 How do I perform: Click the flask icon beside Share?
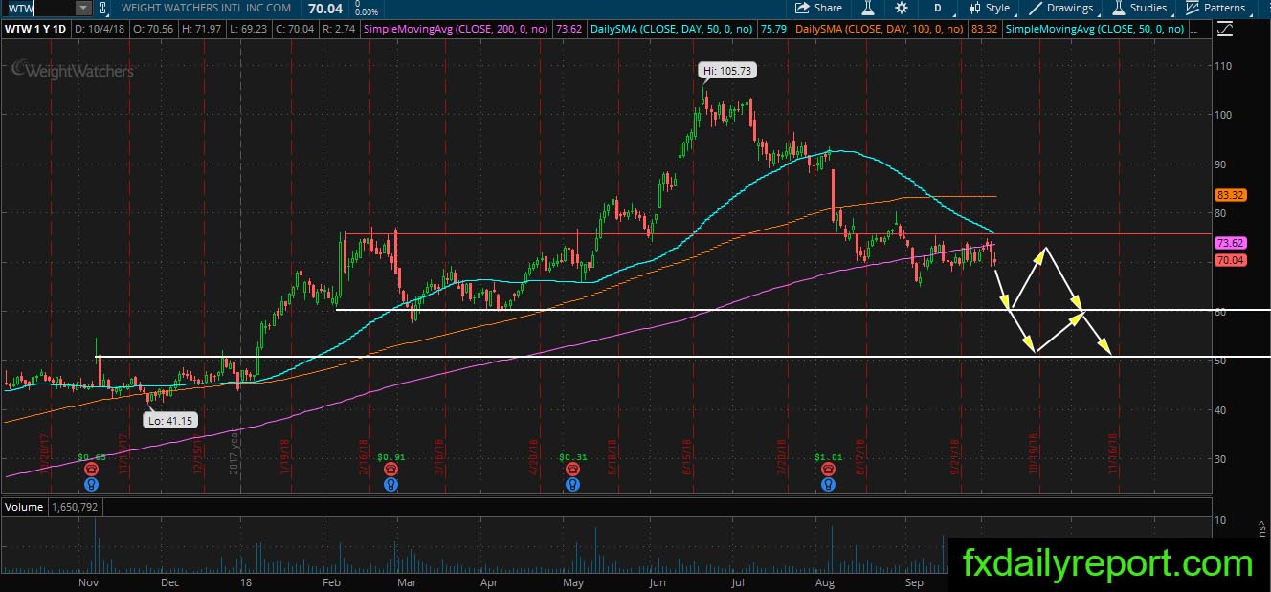click(x=869, y=8)
